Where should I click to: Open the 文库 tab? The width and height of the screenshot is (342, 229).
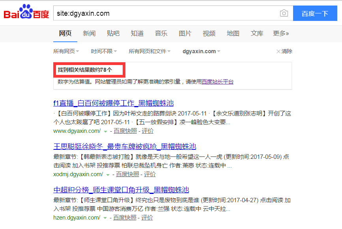pos(257,34)
